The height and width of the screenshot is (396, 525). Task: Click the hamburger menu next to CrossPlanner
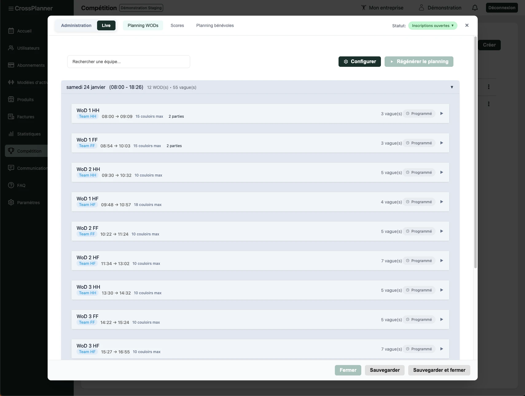pyautogui.click(x=10, y=8)
